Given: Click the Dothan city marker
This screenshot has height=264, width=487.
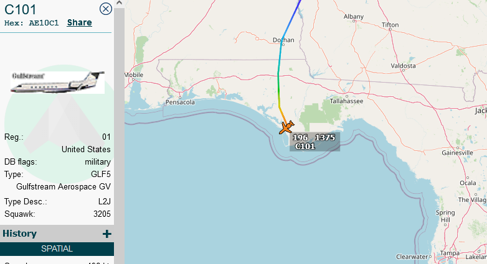Looking at the screenshot, I should tap(283, 45).
